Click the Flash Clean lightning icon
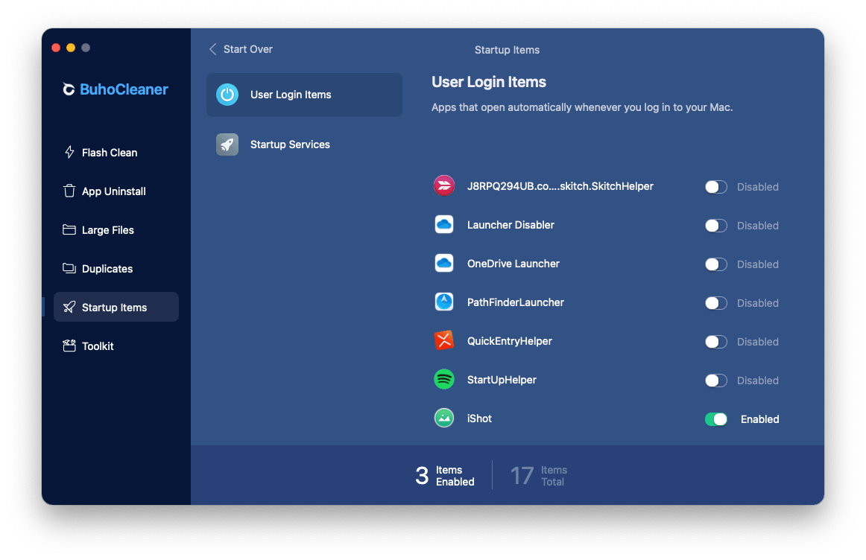The image size is (866, 560). pyautogui.click(x=69, y=152)
